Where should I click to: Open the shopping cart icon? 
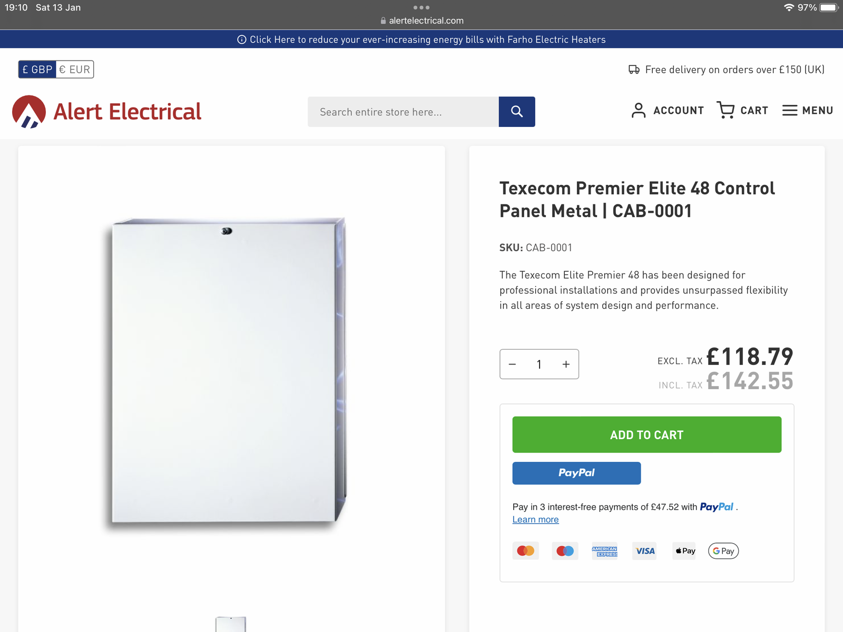point(726,110)
